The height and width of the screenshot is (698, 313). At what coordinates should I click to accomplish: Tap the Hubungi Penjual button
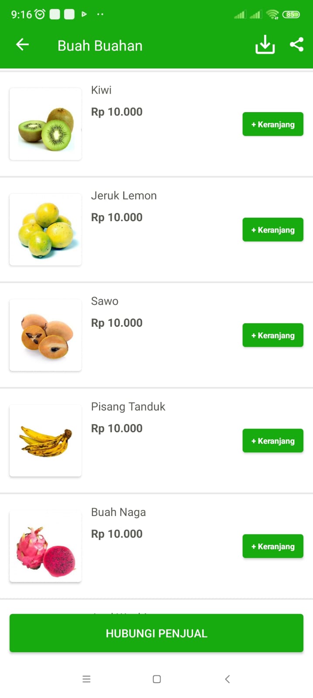click(156, 633)
